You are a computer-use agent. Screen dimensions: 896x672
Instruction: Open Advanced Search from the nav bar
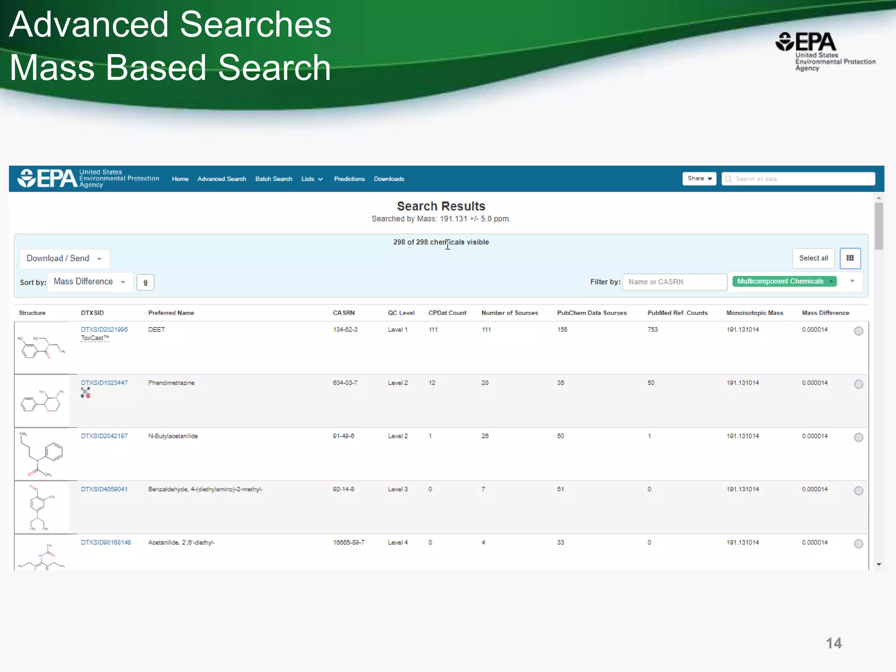222,179
